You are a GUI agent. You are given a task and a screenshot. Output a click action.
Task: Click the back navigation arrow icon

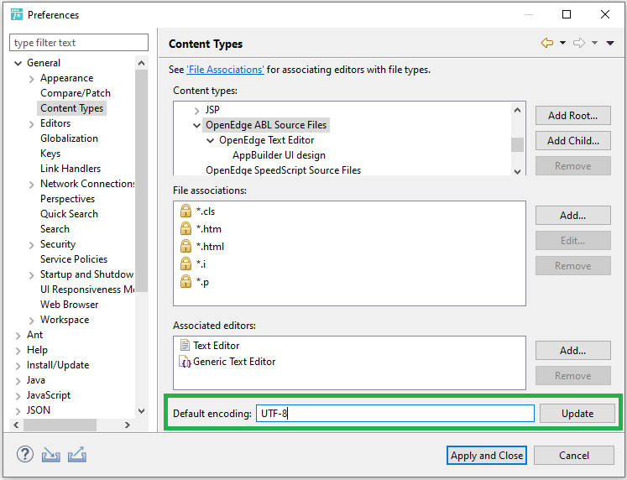546,43
